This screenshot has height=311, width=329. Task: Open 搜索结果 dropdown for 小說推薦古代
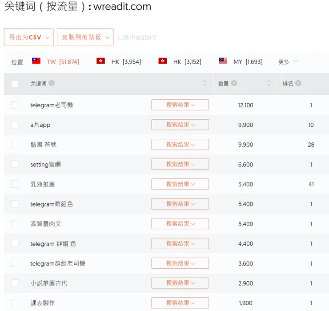180,283
